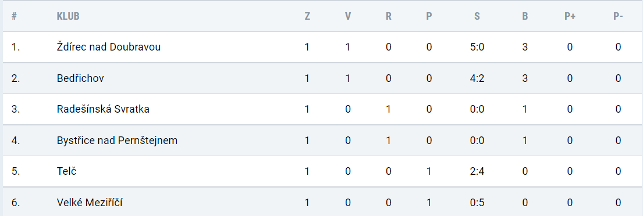Viewport: 643px width, 216px height.
Task: Open the Velké Meziříčí club entry
Action: click(x=90, y=203)
